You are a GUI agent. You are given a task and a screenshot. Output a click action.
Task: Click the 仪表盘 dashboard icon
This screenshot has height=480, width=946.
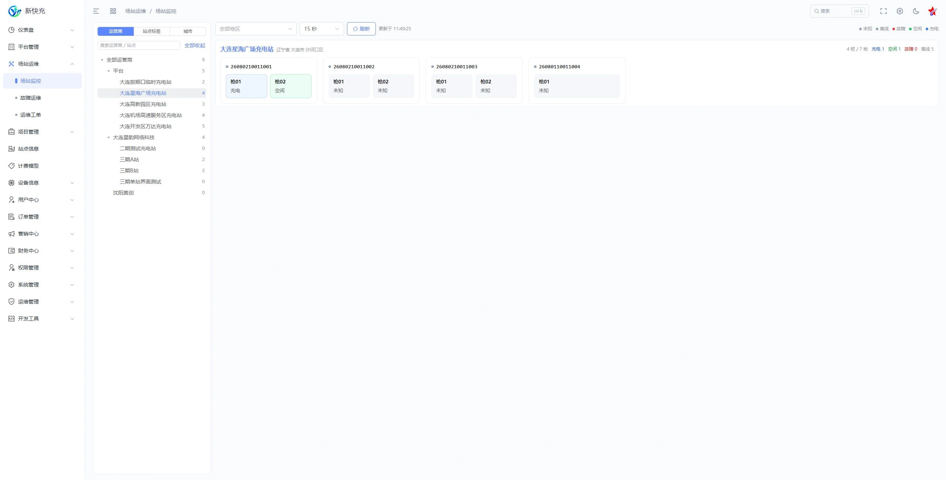11,30
